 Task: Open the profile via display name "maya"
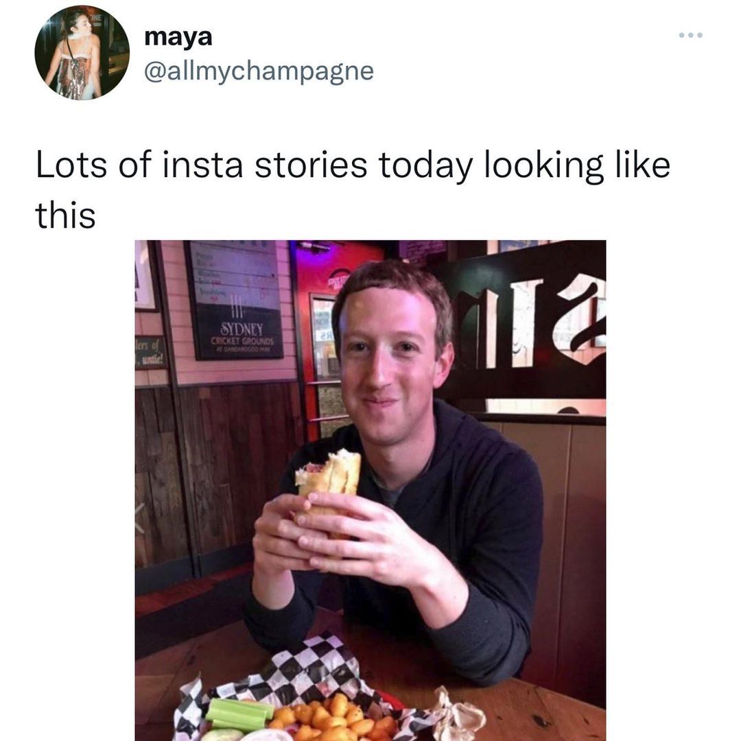click(x=178, y=37)
